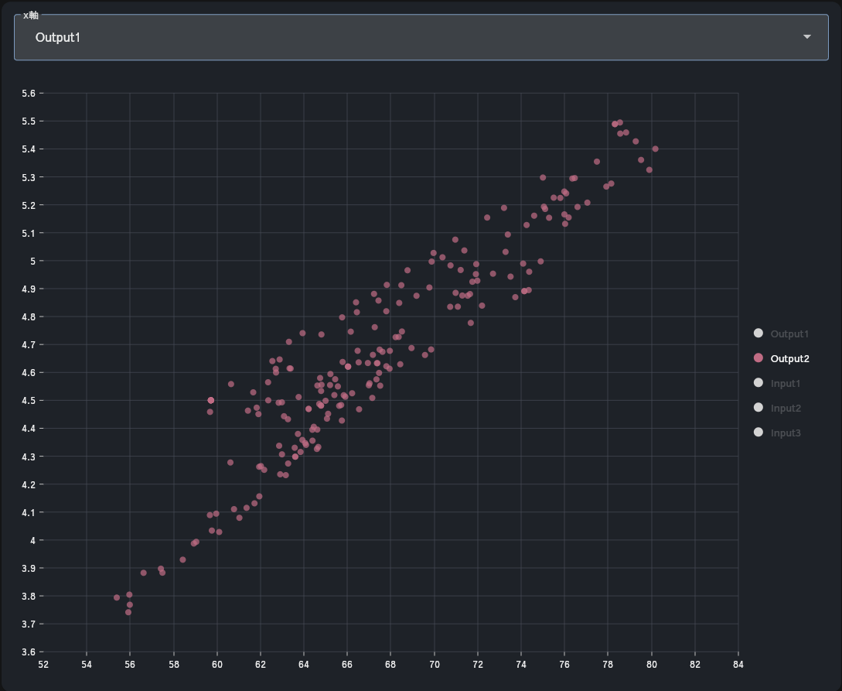Click the y-axis tick label "4.1"
This screenshot has width=842, height=691.
point(29,512)
